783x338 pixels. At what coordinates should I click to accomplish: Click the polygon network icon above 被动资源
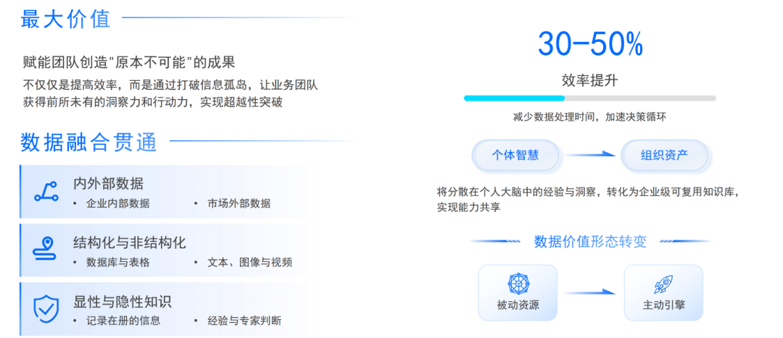(x=518, y=283)
